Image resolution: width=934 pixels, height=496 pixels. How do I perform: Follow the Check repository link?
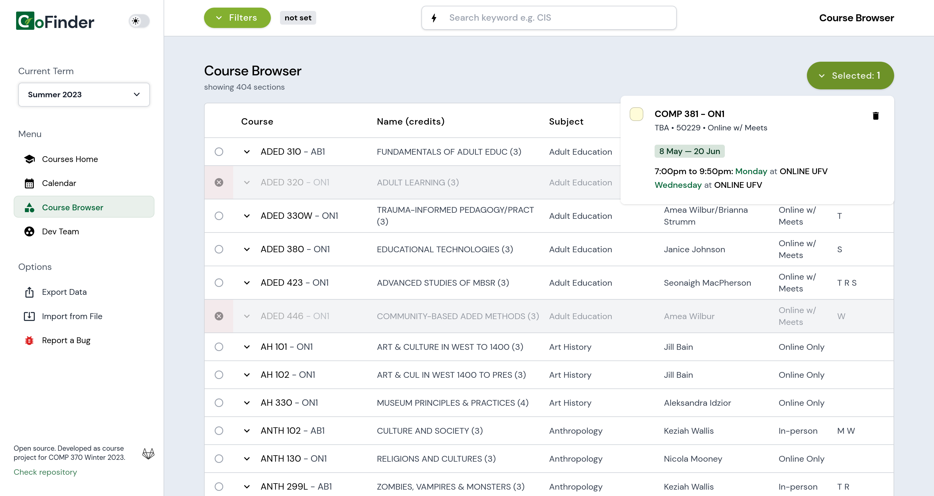click(x=45, y=472)
